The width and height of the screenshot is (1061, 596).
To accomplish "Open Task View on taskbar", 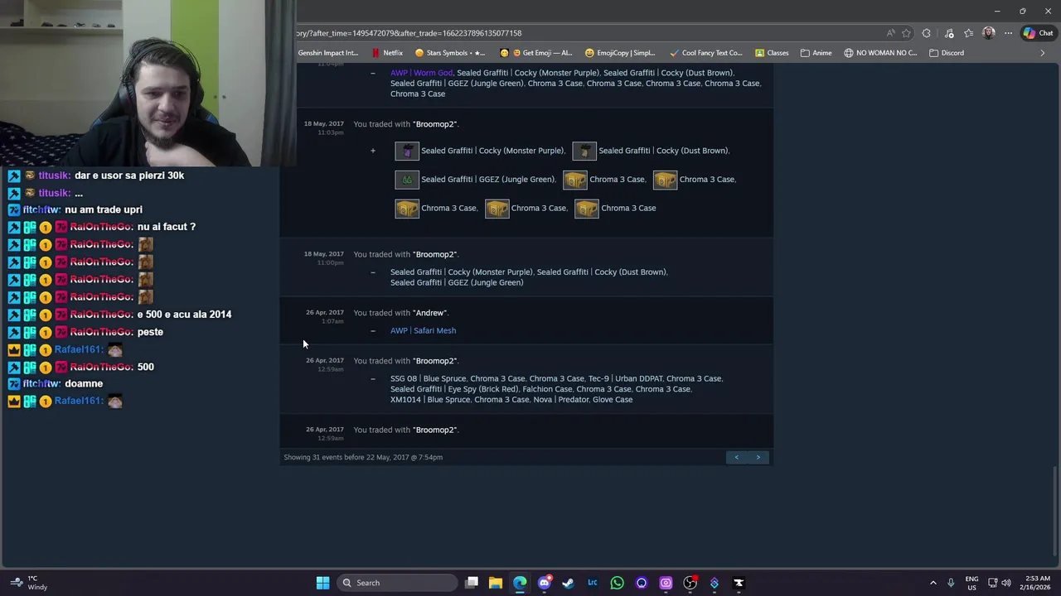I will (x=472, y=583).
